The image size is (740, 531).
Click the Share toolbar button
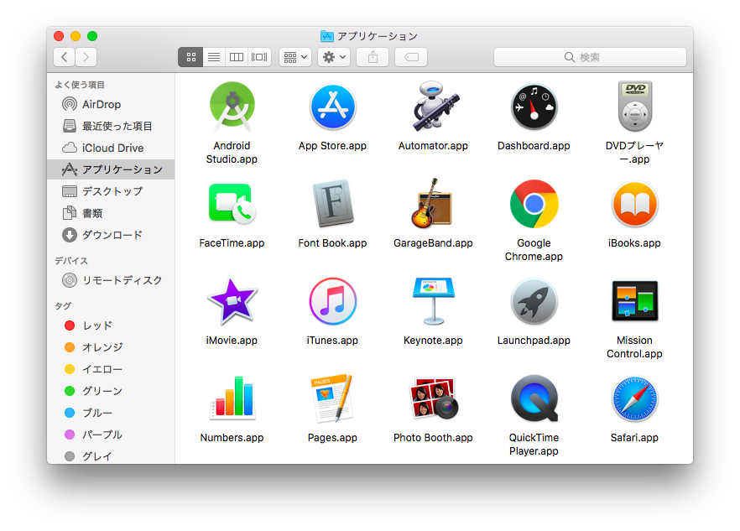[373, 57]
